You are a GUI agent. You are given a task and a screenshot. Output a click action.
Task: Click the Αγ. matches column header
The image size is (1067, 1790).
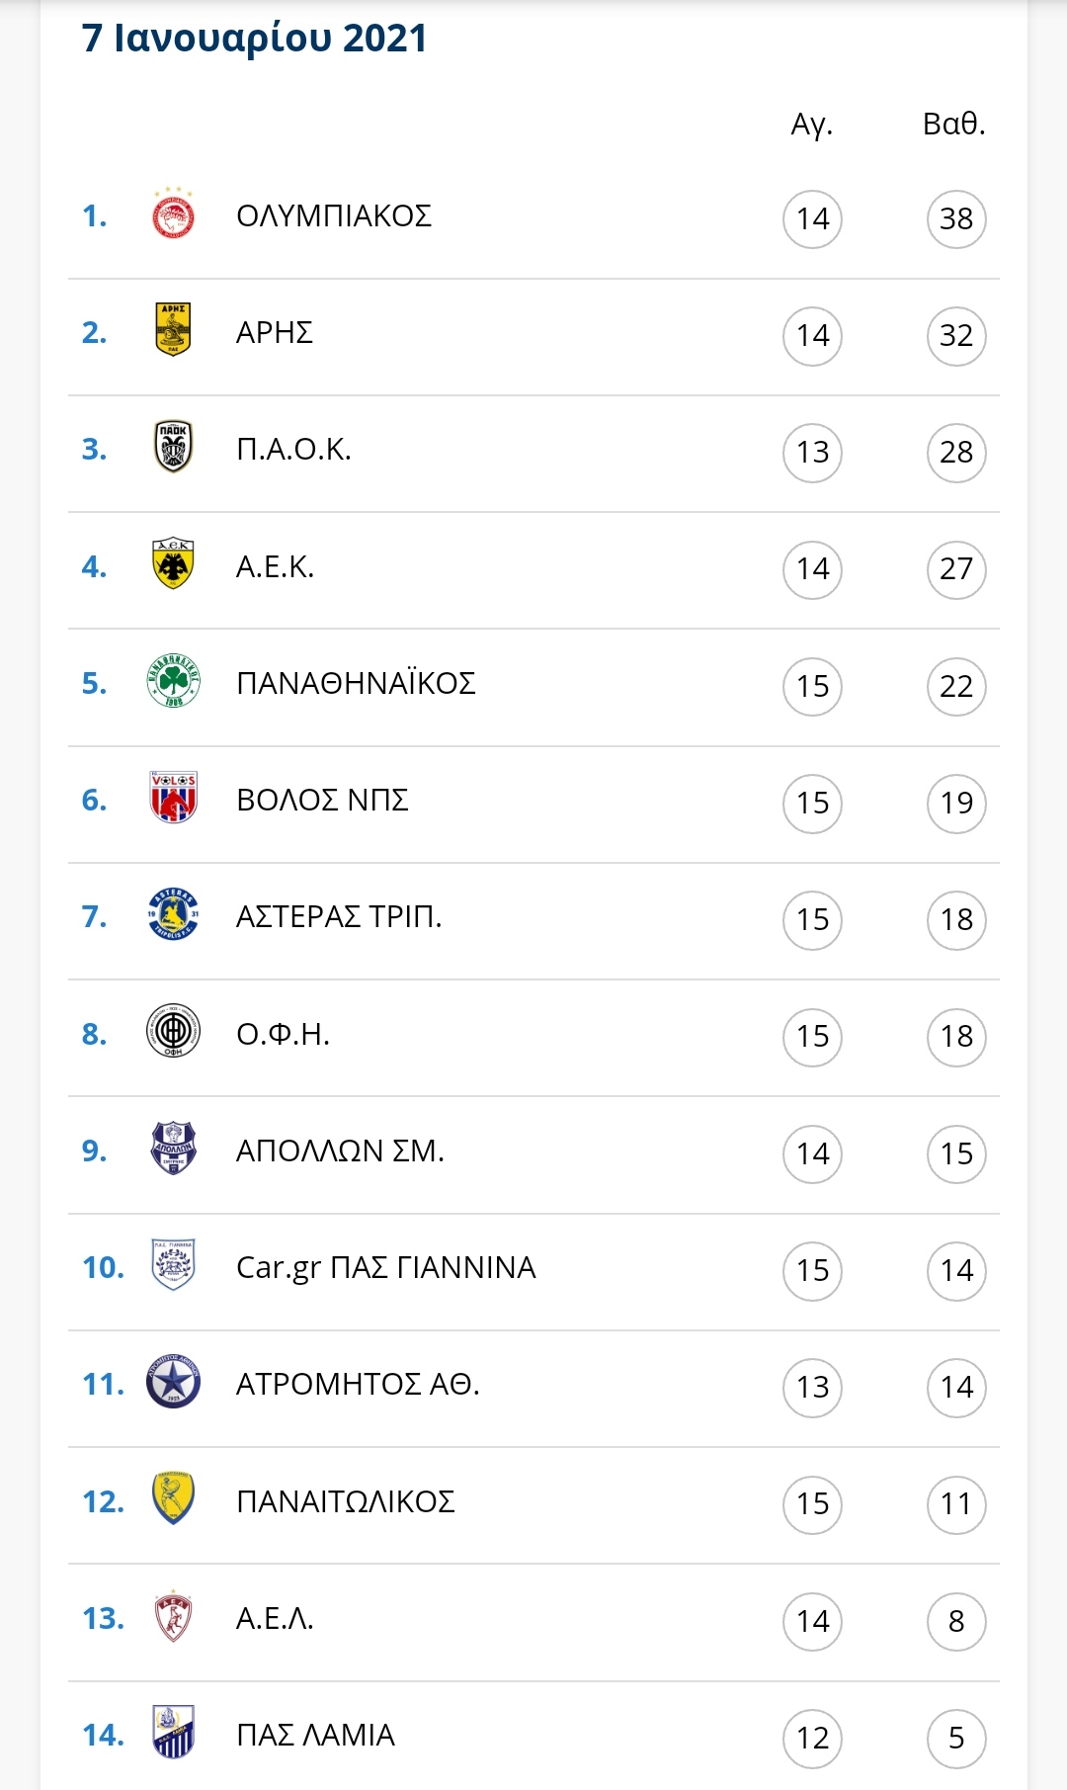click(x=812, y=125)
